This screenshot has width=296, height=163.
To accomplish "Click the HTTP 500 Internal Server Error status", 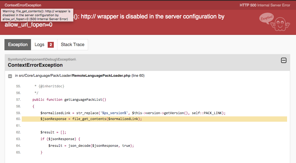I will point(265,5).
